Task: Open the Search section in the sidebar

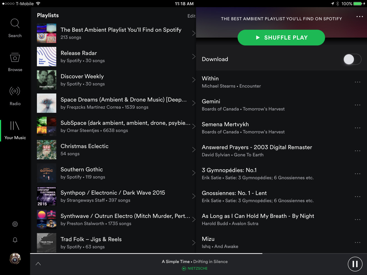Action: 15,28
